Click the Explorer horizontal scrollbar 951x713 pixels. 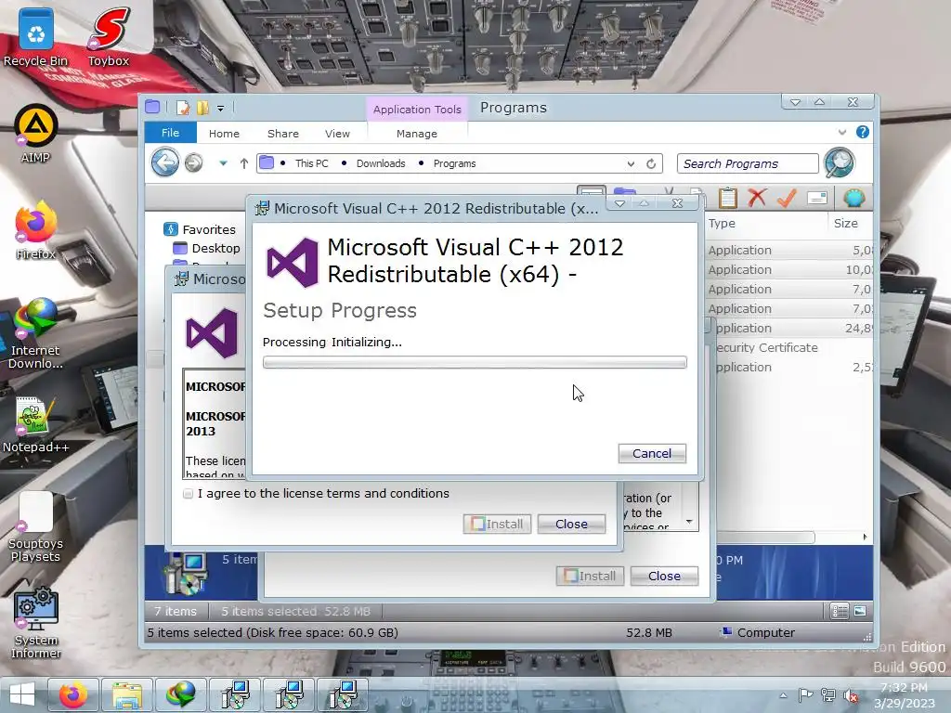pyautogui.click(x=765, y=538)
